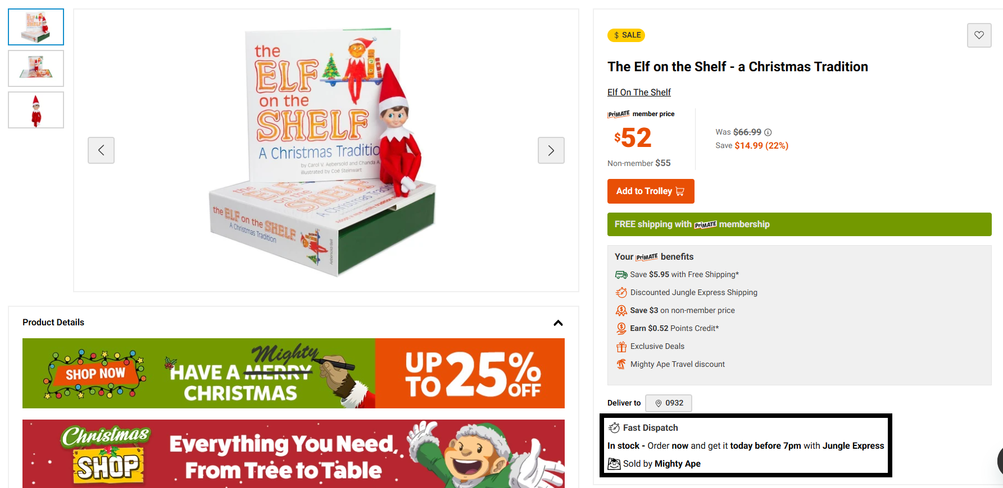The height and width of the screenshot is (488, 1003).
Task: Show next product image with right arrow
Action: click(551, 150)
